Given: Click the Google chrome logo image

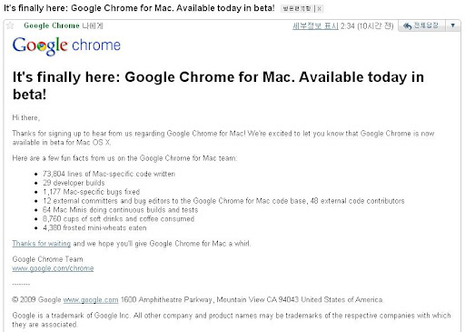Looking at the screenshot, I should click(x=66, y=45).
